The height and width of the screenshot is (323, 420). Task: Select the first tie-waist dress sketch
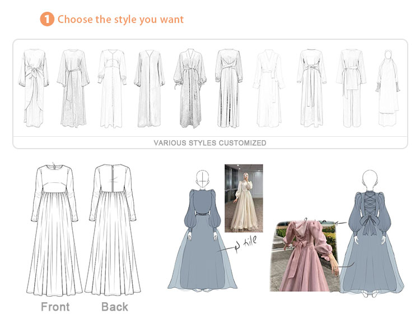[x=34, y=87]
